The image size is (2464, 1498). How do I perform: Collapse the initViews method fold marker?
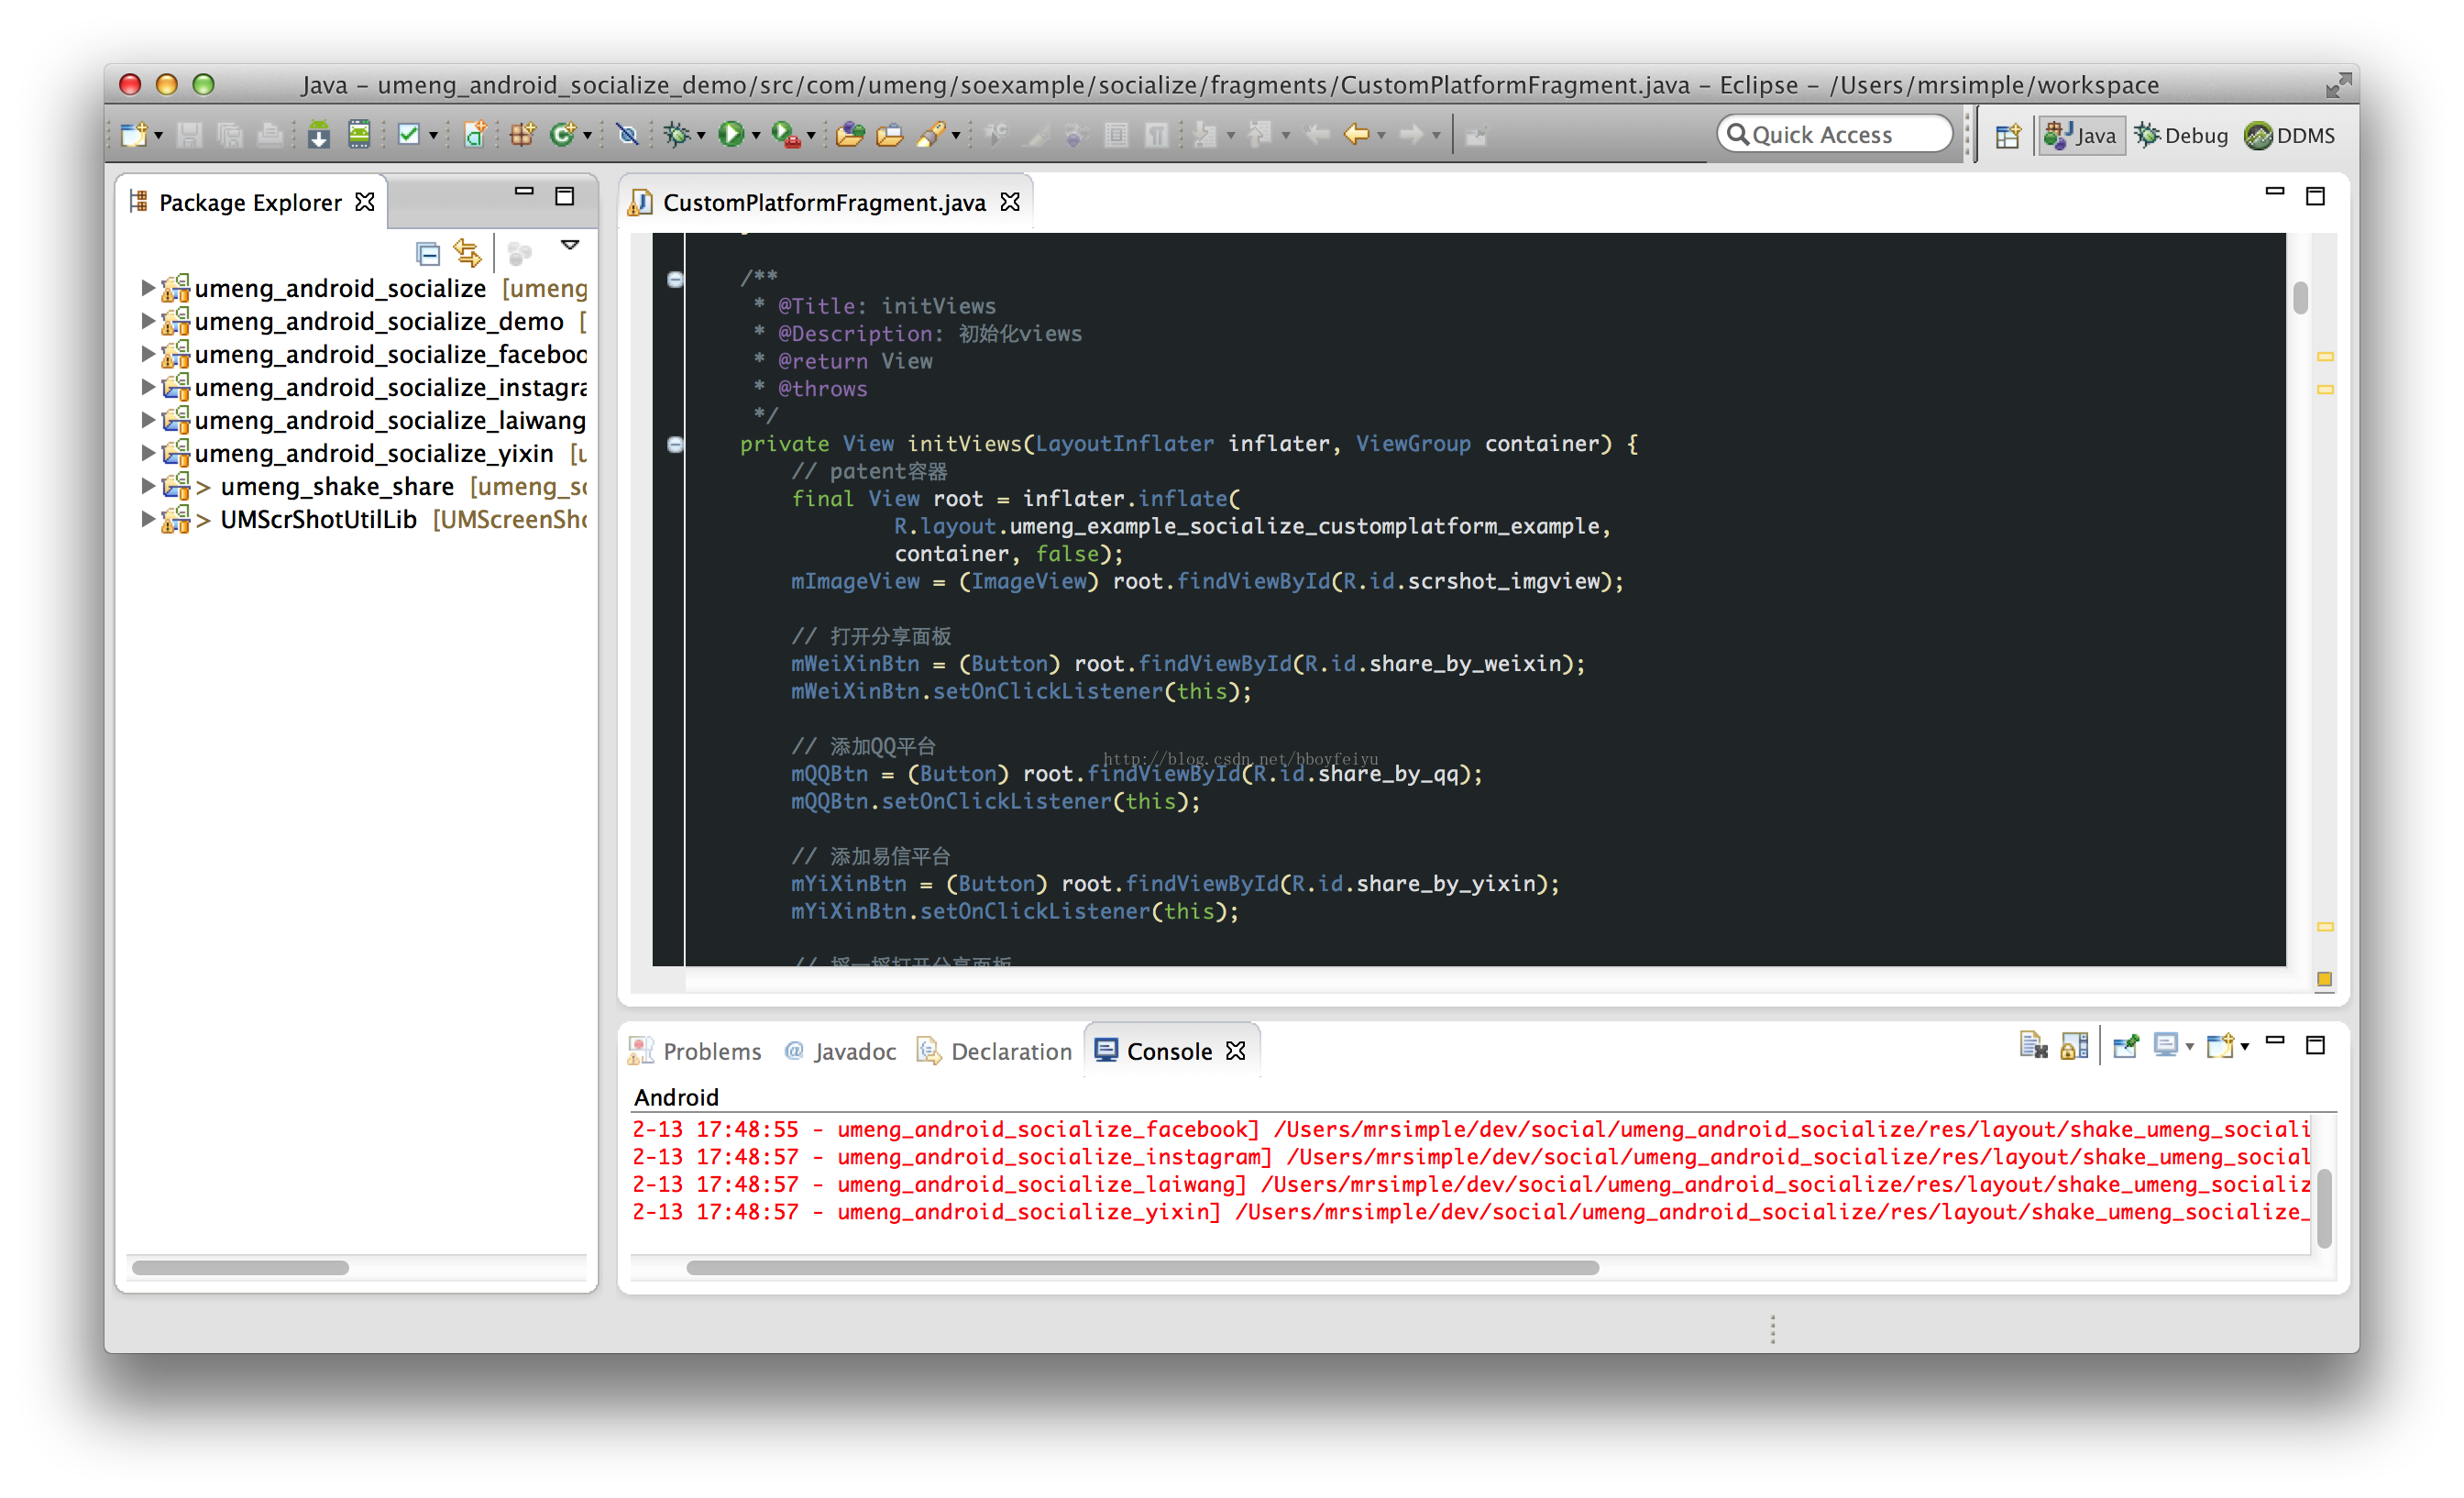(x=676, y=444)
